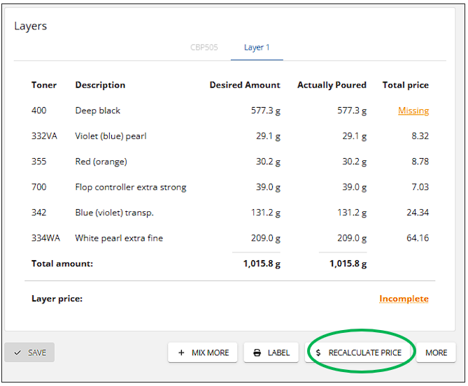Click Desired Amount value of White pearl
This screenshot has width=468, height=386.
(x=266, y=238)
